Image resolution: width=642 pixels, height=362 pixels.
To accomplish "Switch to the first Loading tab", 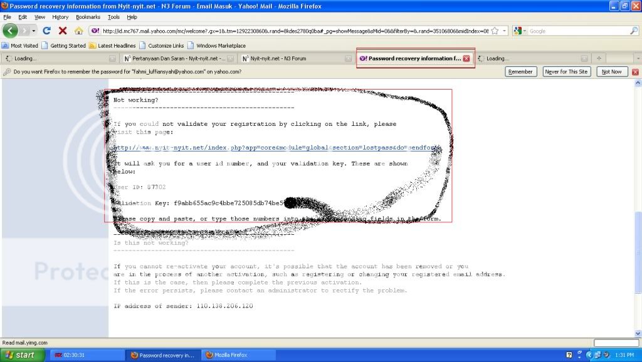I will [60, 58].
